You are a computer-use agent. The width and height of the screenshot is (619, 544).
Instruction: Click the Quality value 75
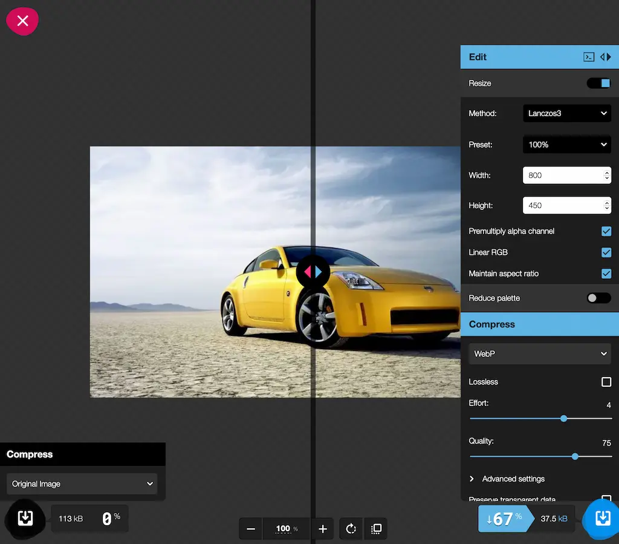[606, 444]
